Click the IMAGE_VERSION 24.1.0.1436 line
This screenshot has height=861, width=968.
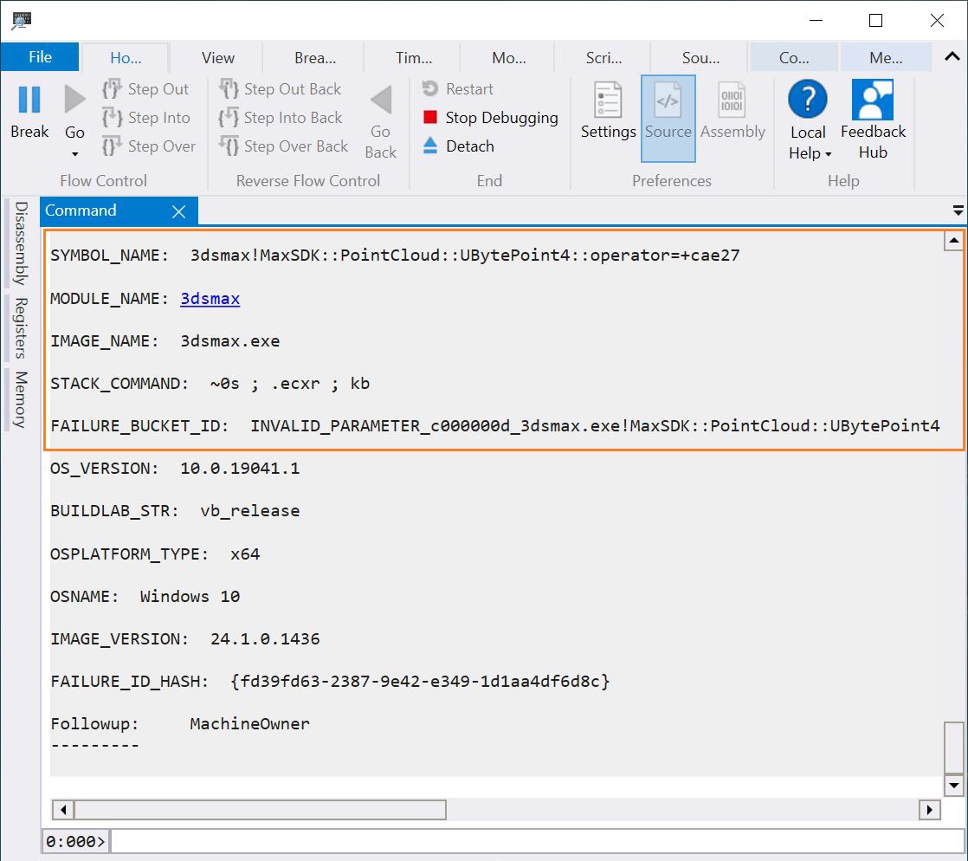coord(184,638)
